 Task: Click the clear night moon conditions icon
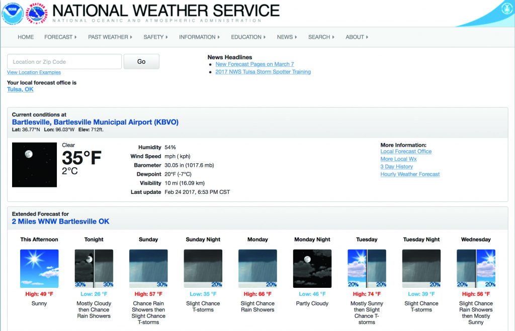[x=34, y=165]
